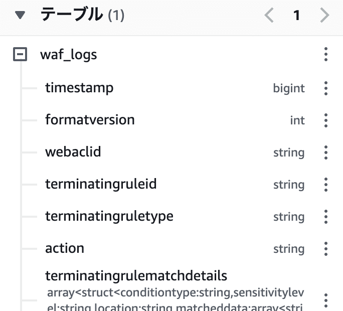Select the waf_logs table name

pos(69,55)
